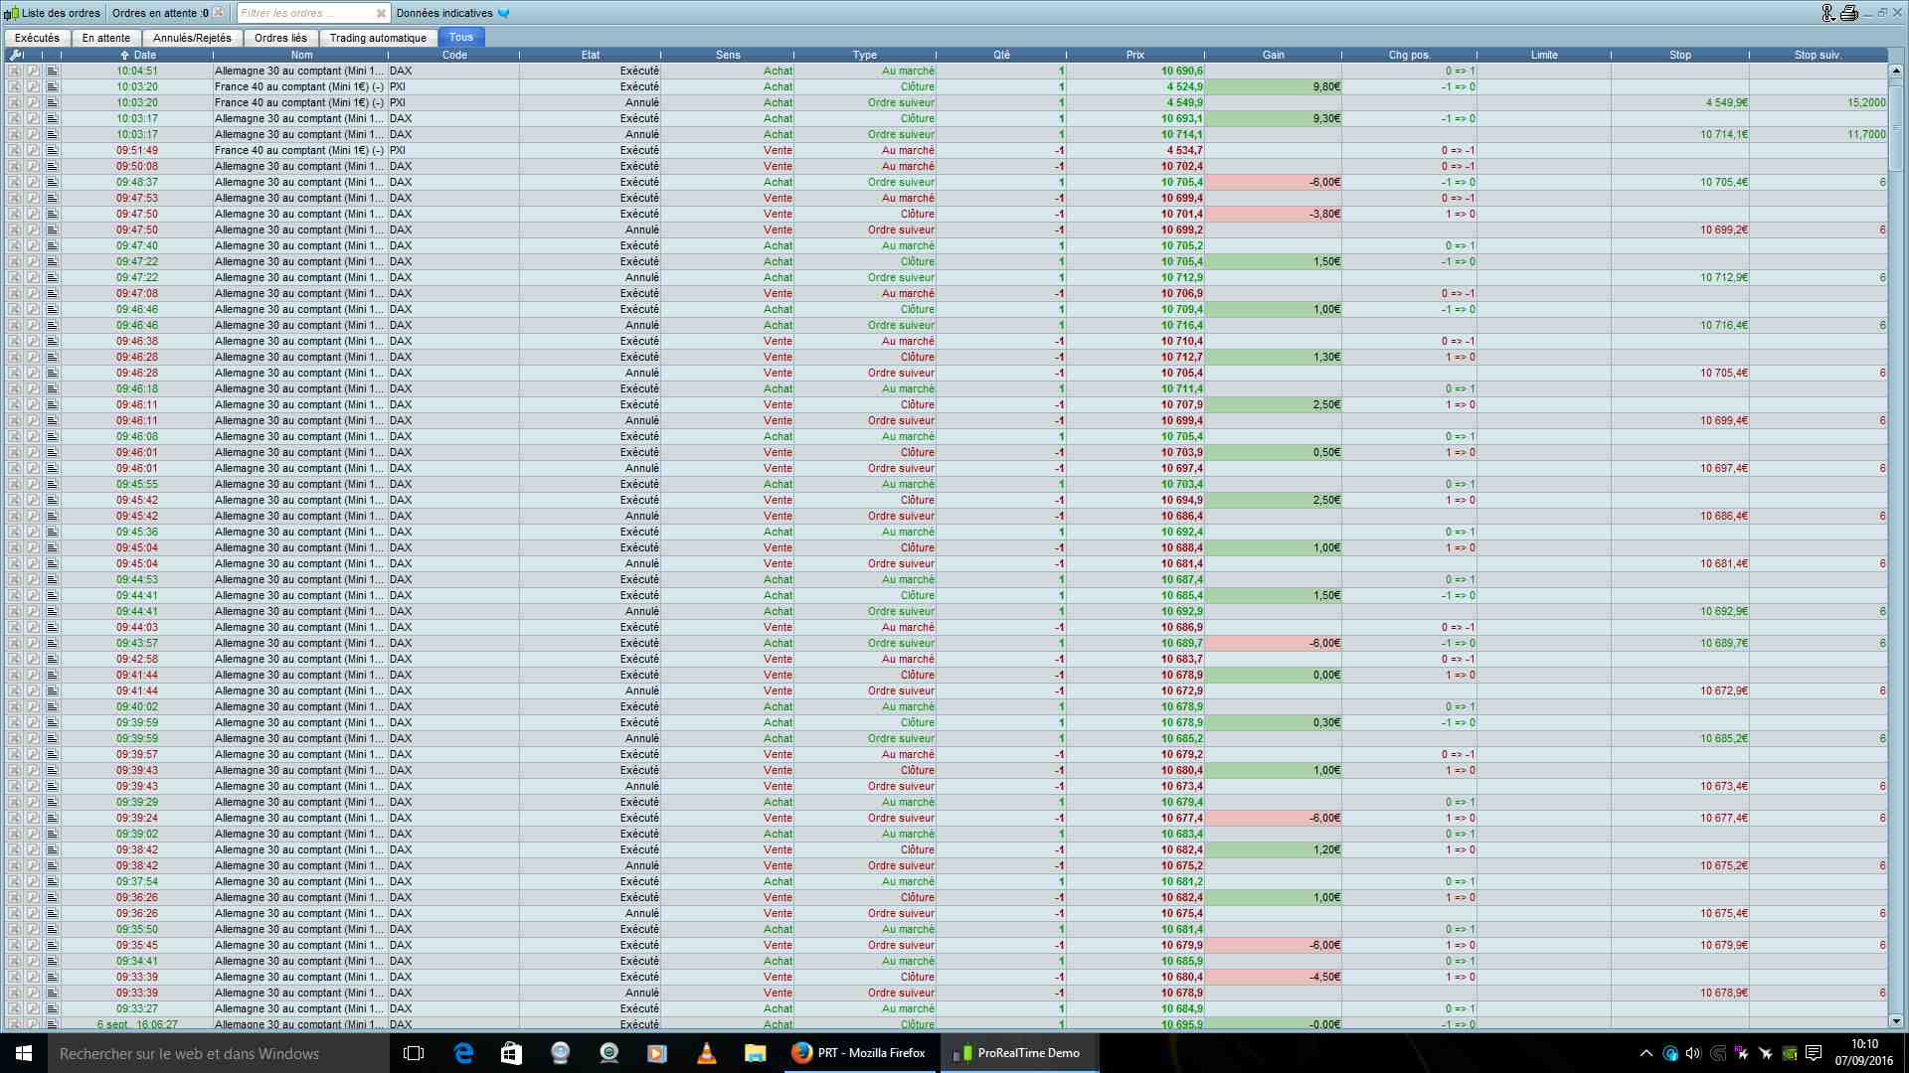The image size is (1909, 1073).
Task: Clear the order filter field X
Action: [x=381, y=13]
